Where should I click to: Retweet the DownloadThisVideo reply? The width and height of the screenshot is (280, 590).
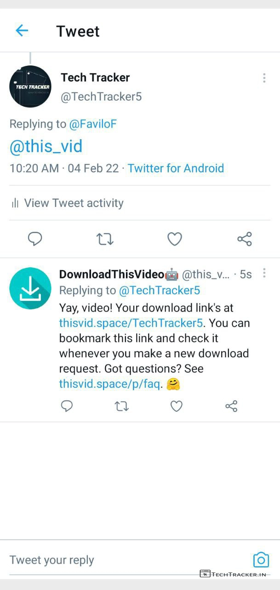tap(122, 406)
